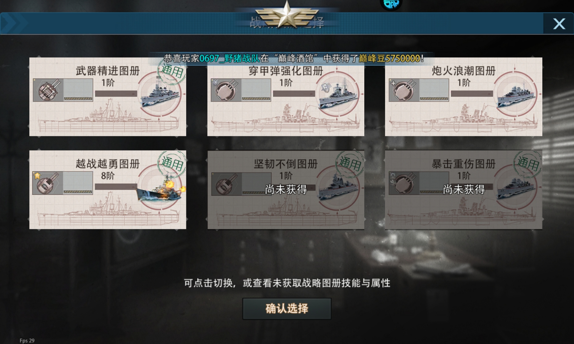Select the 穿甲弹强化图册 title text
This screenshot has height=344, width=574.
point(286,71)
